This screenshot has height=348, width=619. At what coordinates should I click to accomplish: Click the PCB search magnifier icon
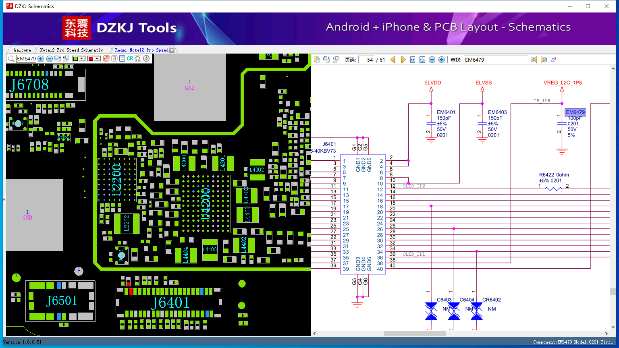click(11, 59)
